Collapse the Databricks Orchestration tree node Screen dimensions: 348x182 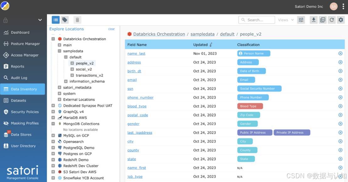click(x=53, y=39)
